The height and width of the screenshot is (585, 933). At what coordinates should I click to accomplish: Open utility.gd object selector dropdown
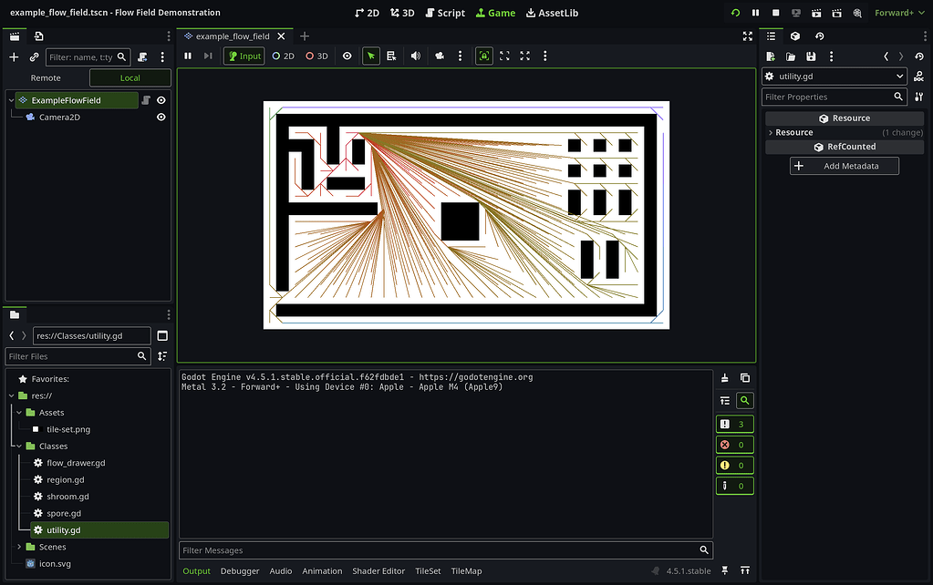(x=835, y=77)
